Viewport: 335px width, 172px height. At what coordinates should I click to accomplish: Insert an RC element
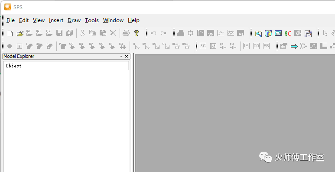pos(122,46)
